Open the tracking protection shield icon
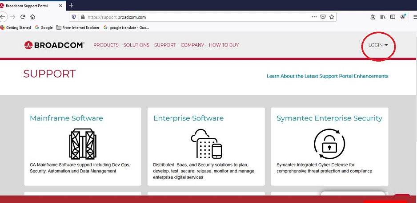The image size is (417, 203). [74, 17]
